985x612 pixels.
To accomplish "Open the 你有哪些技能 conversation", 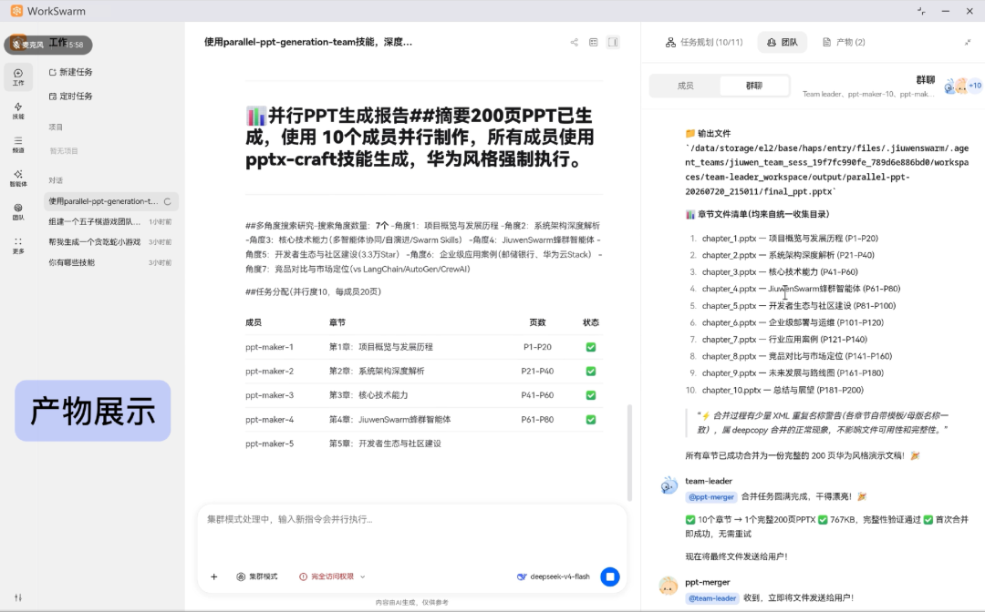I will pos(111,262).
